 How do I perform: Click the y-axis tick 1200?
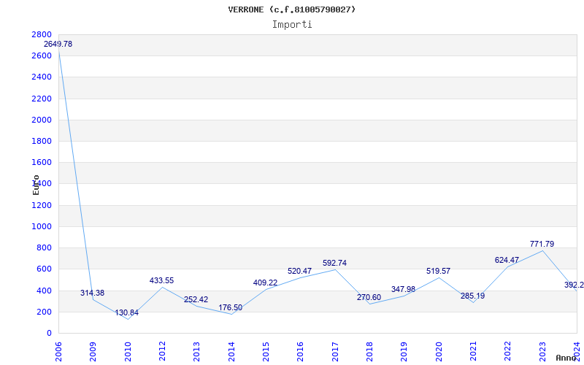[42, 205]
